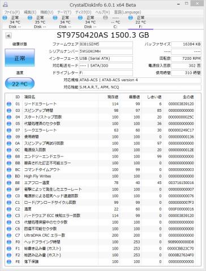Screen dimensions: 206x271
Task: Click the status icon for ID 01 row
Action: 9,104
